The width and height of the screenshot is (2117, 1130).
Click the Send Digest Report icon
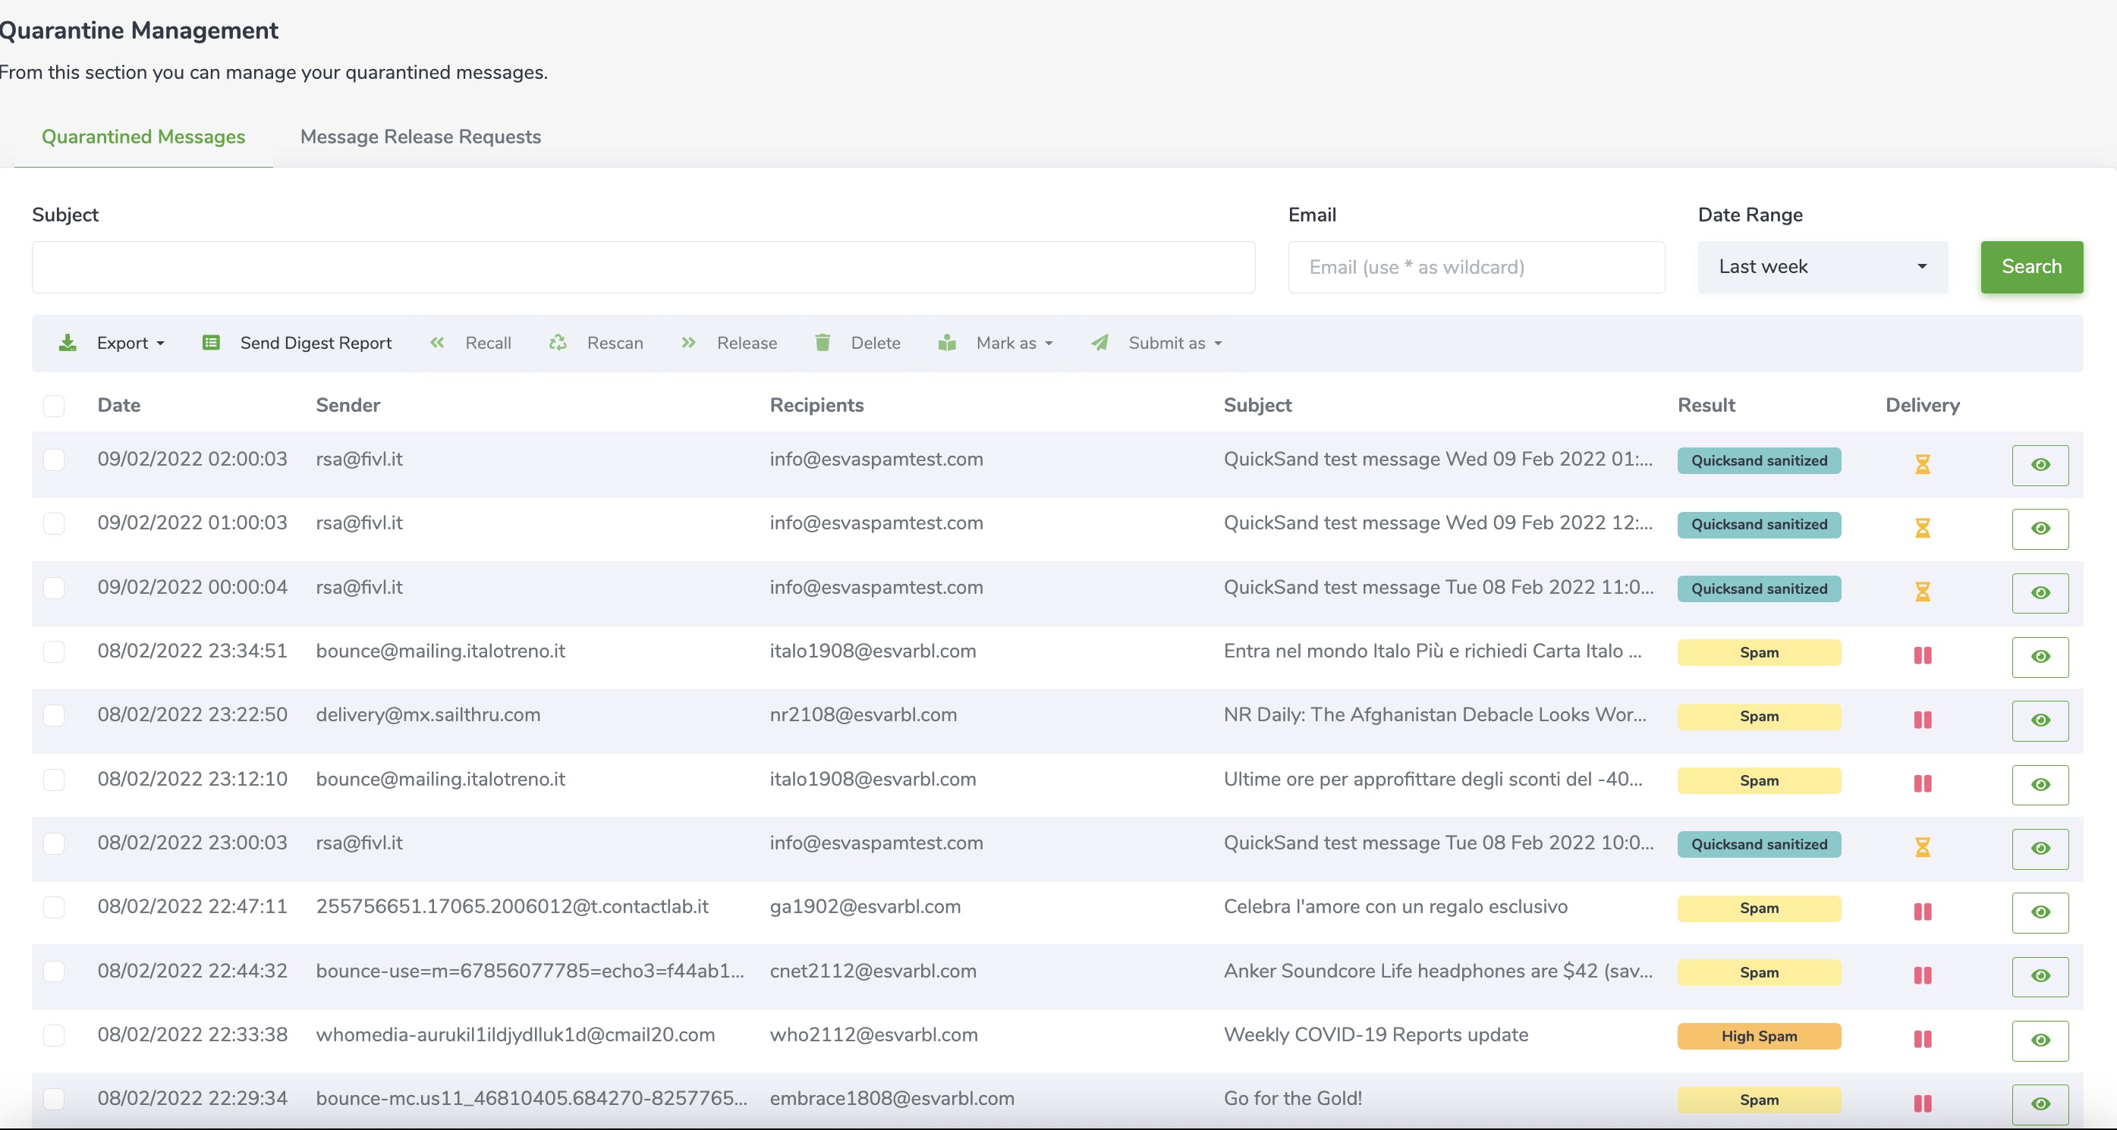pyautogui.click(x=211, y=344)
